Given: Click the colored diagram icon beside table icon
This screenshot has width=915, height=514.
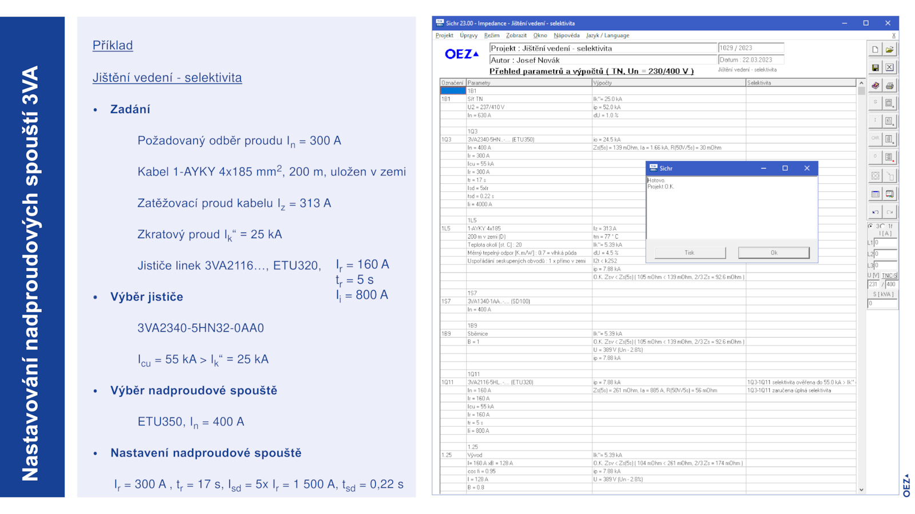Looking at the screenshot, I should click(x=890, y=194).
